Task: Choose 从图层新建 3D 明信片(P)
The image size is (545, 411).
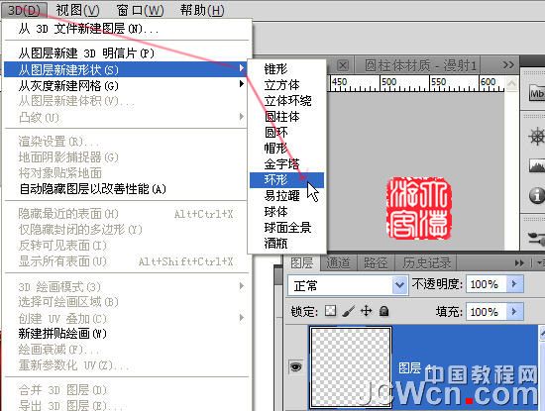Action: pos(126,53)
